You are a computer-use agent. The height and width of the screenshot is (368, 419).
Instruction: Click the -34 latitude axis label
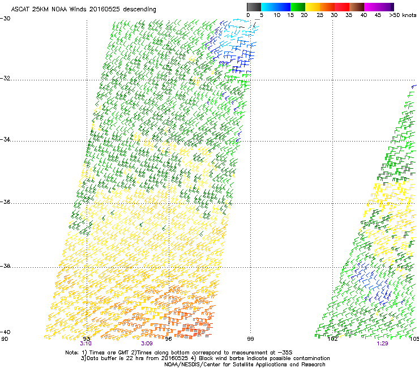coord(5,139)
